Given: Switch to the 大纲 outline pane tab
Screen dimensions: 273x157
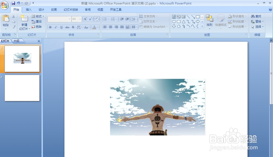Looking at the screenshot, I should click(x=17, y=41).
